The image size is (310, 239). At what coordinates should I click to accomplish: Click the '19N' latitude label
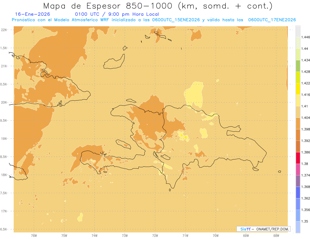4,139
